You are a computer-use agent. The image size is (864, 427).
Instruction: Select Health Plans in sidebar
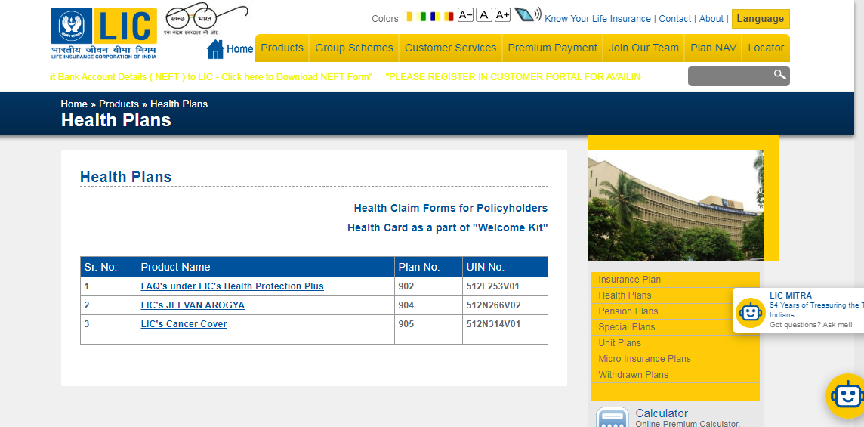(x=675, y=295)
